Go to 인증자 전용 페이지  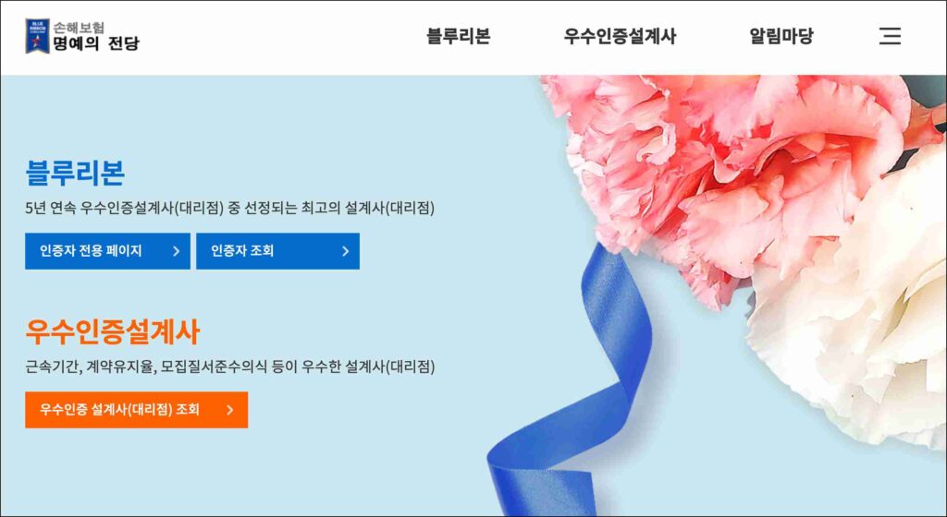tap(107, 251)
